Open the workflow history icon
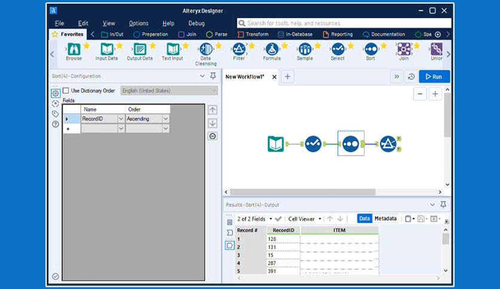 click(411, 76)
